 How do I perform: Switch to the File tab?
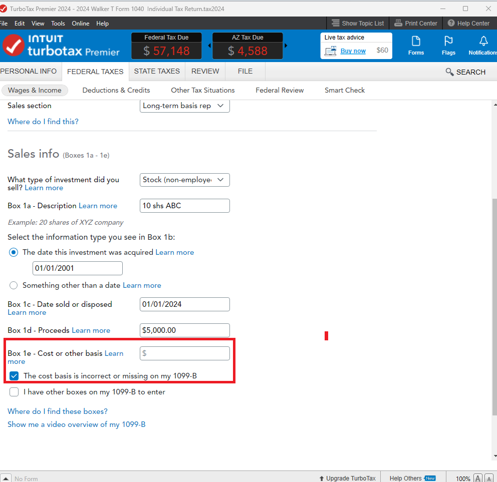(245, 71)
